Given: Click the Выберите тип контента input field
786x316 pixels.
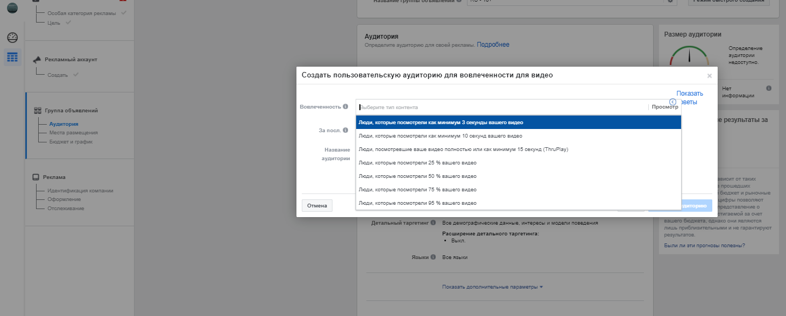Looking at the screenshot, I should (500, 107).
